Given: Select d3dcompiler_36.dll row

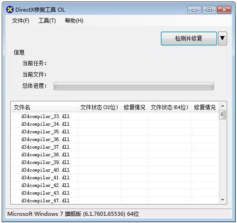Looking at the screenshot, I should [115, 139].
